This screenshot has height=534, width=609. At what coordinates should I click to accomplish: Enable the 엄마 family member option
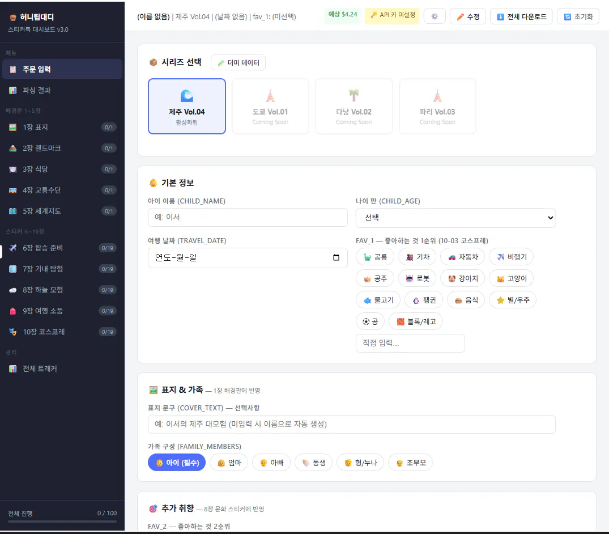(229, 462)
